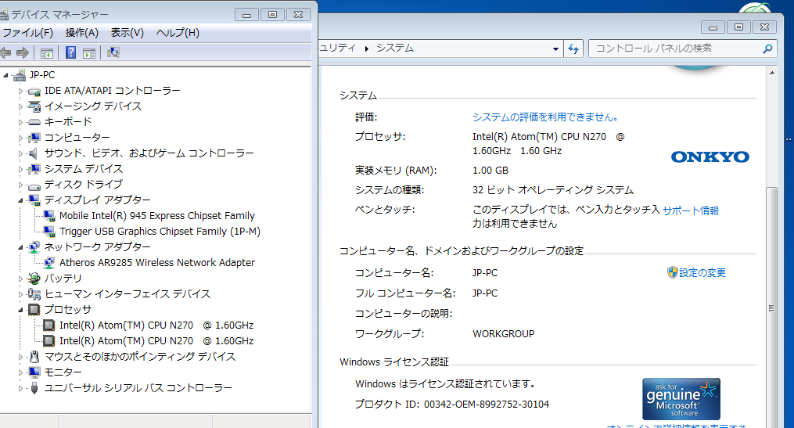Viewport: 794px width, 428px height.
Task: Select サウンド、ビデオ、およびゲーム コントローラー row
Action: tap(149, 153)
